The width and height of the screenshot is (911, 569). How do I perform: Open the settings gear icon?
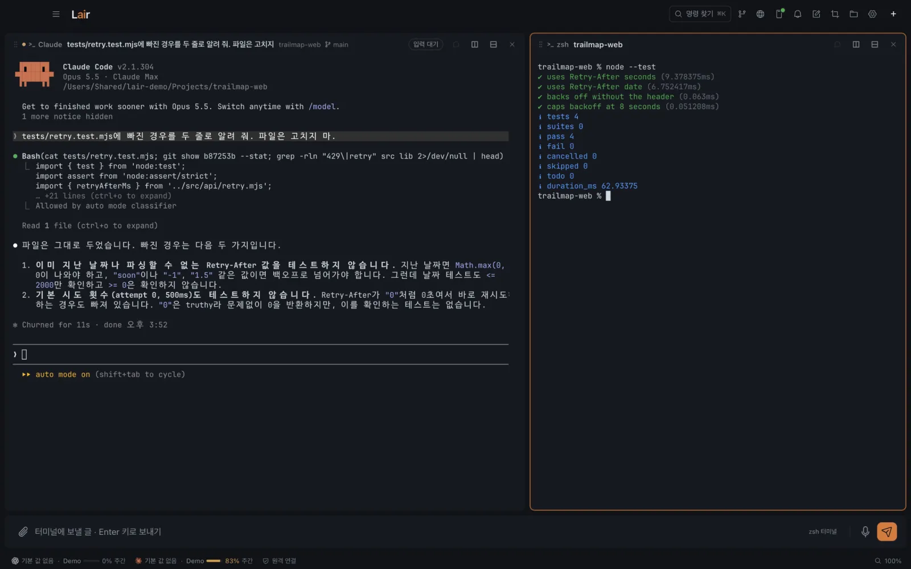click(x=872, y=14)
